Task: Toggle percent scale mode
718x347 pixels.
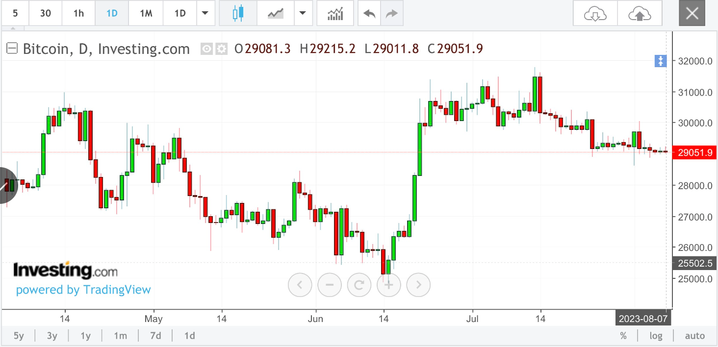Action: [x=623, y=336]
